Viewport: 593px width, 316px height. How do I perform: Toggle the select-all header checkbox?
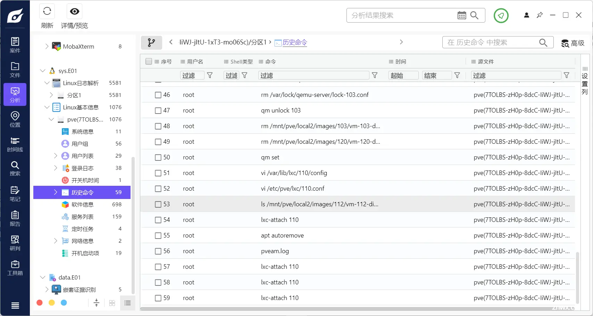(x=149, y=61)
